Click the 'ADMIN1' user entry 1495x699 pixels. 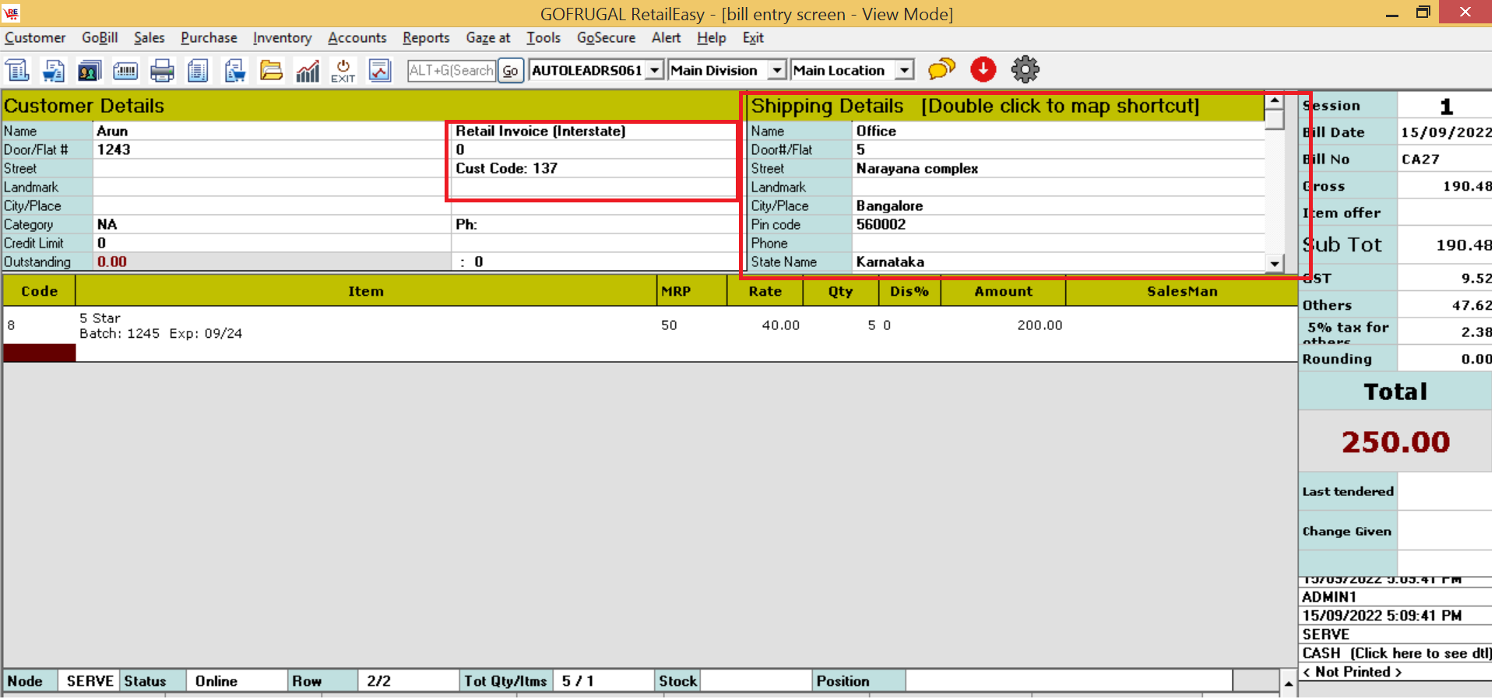click(x=1329, y=597)
